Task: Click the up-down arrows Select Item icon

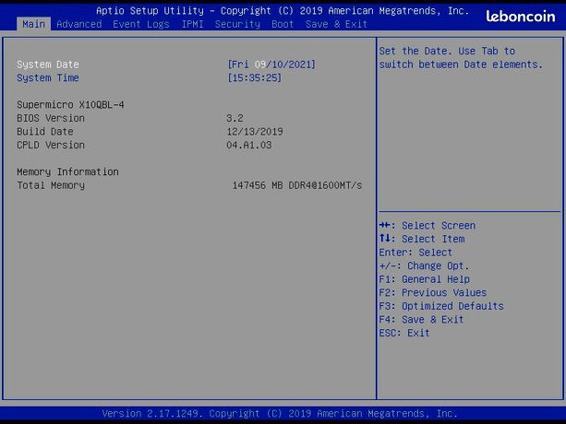Action: click(x=385, y=239)
